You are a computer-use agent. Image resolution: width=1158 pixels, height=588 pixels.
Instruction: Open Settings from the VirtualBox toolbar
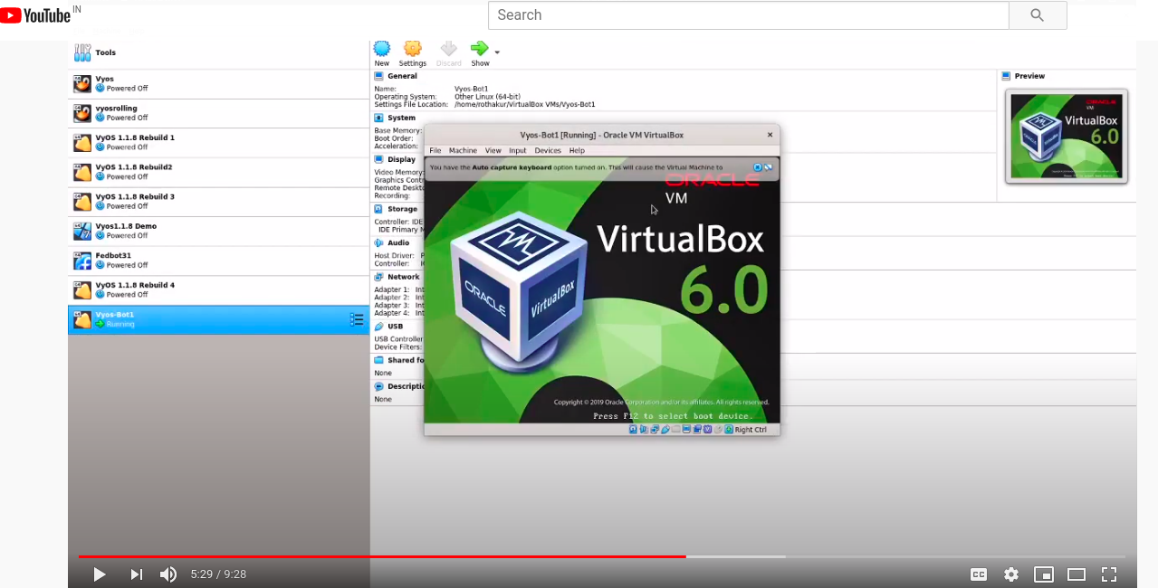pyautogui.click(x=412, y=50)
